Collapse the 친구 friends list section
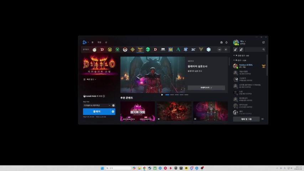Screen dimensions: 304x171 tap(234, 60)
